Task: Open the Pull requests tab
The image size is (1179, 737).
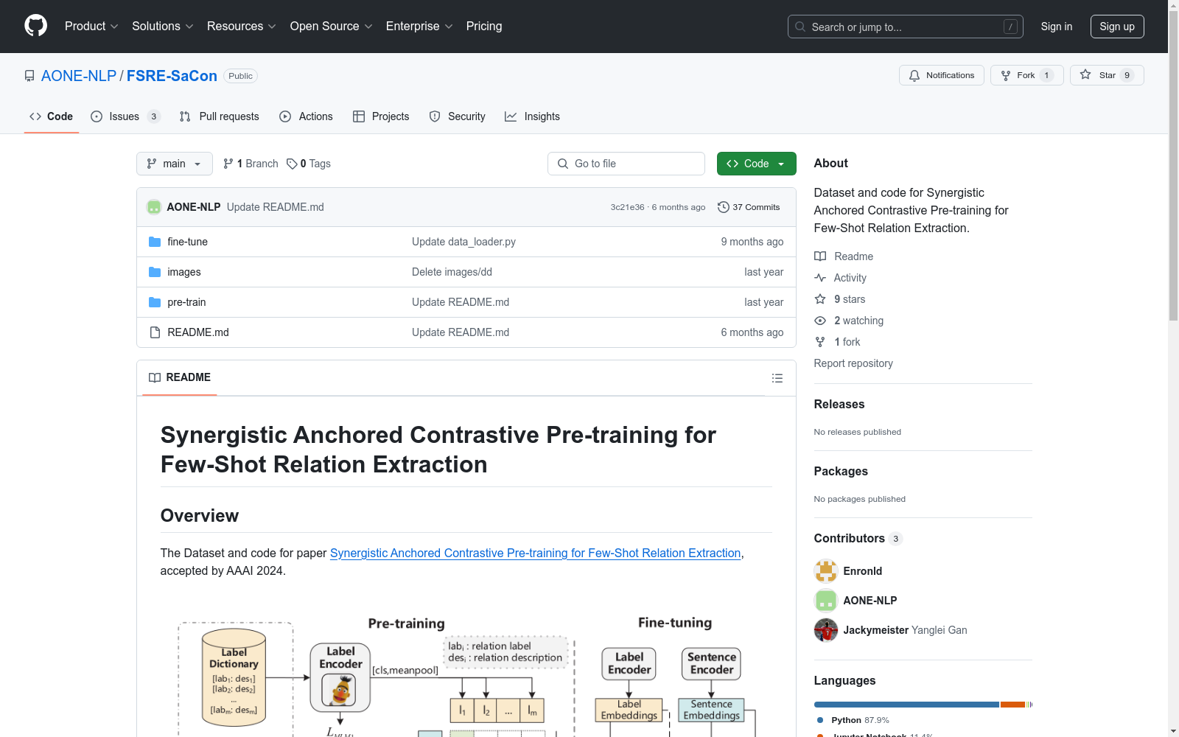Action: tap(220, 116)
